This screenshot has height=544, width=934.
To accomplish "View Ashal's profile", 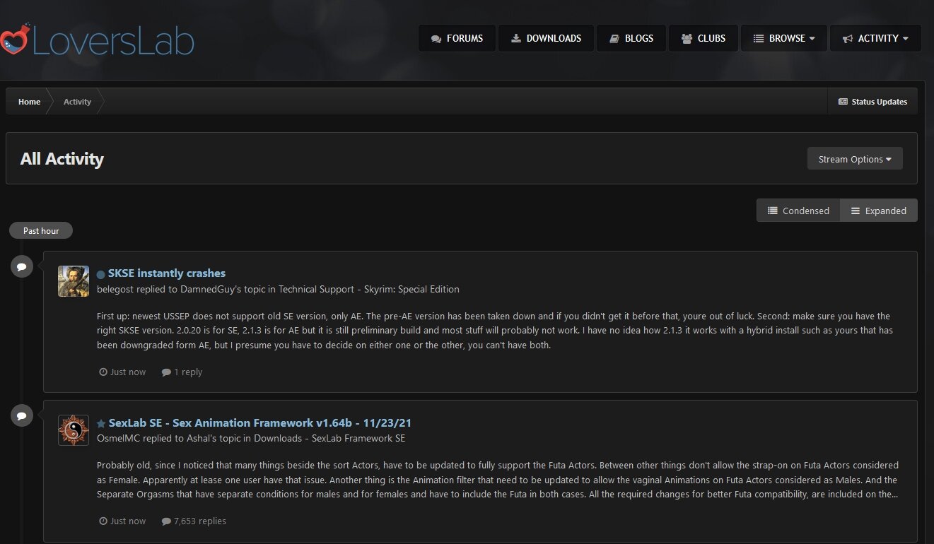I will pyautogui.click(x=201, y=438).
